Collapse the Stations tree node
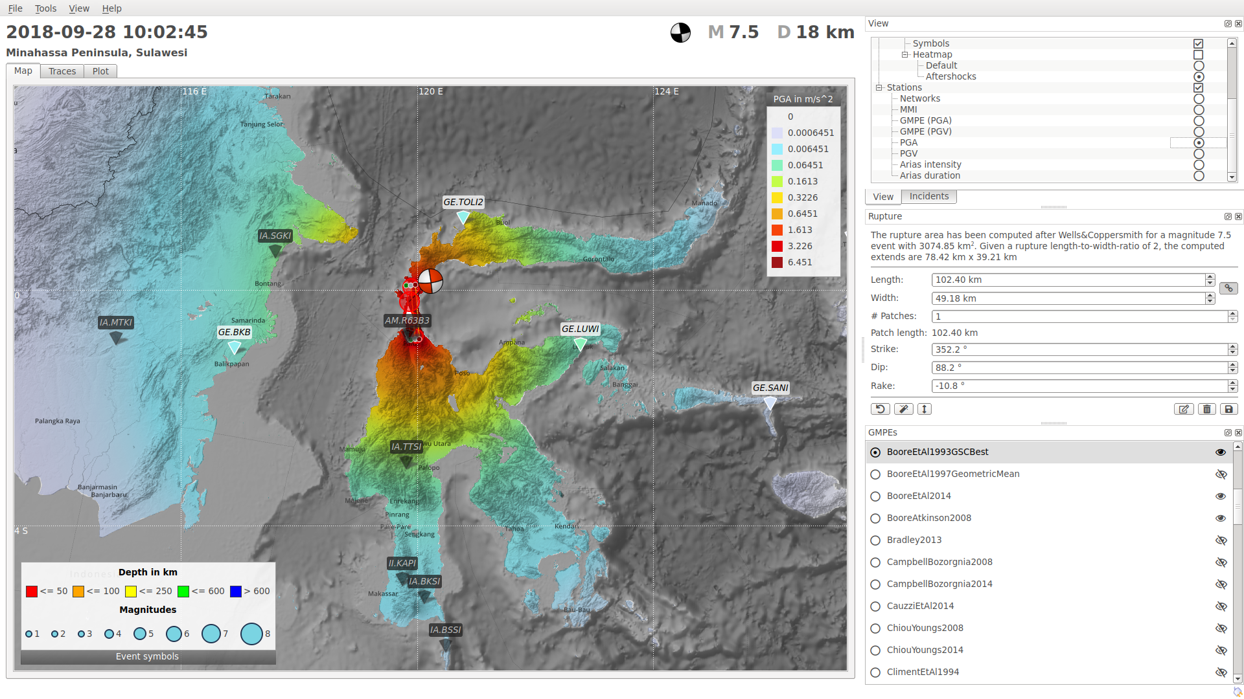This screenshot has height=699, width=1244. (879, 88)
